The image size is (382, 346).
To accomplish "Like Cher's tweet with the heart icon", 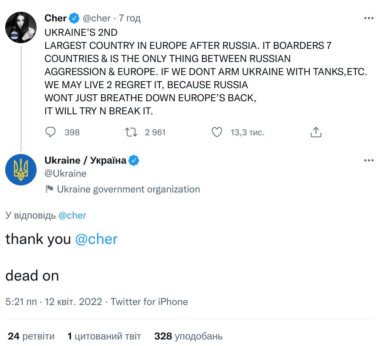I will click(216, 132).
